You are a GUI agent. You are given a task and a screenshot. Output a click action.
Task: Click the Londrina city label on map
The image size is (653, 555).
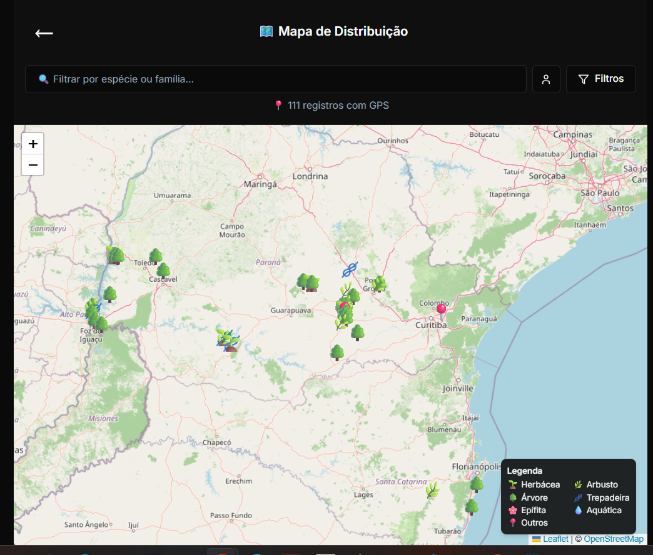310,176
